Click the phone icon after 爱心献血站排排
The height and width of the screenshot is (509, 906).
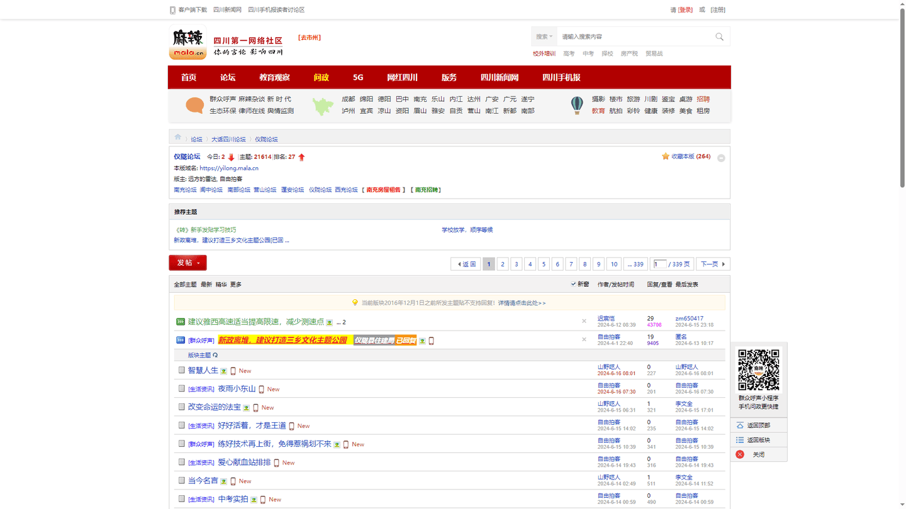point(277,463)
